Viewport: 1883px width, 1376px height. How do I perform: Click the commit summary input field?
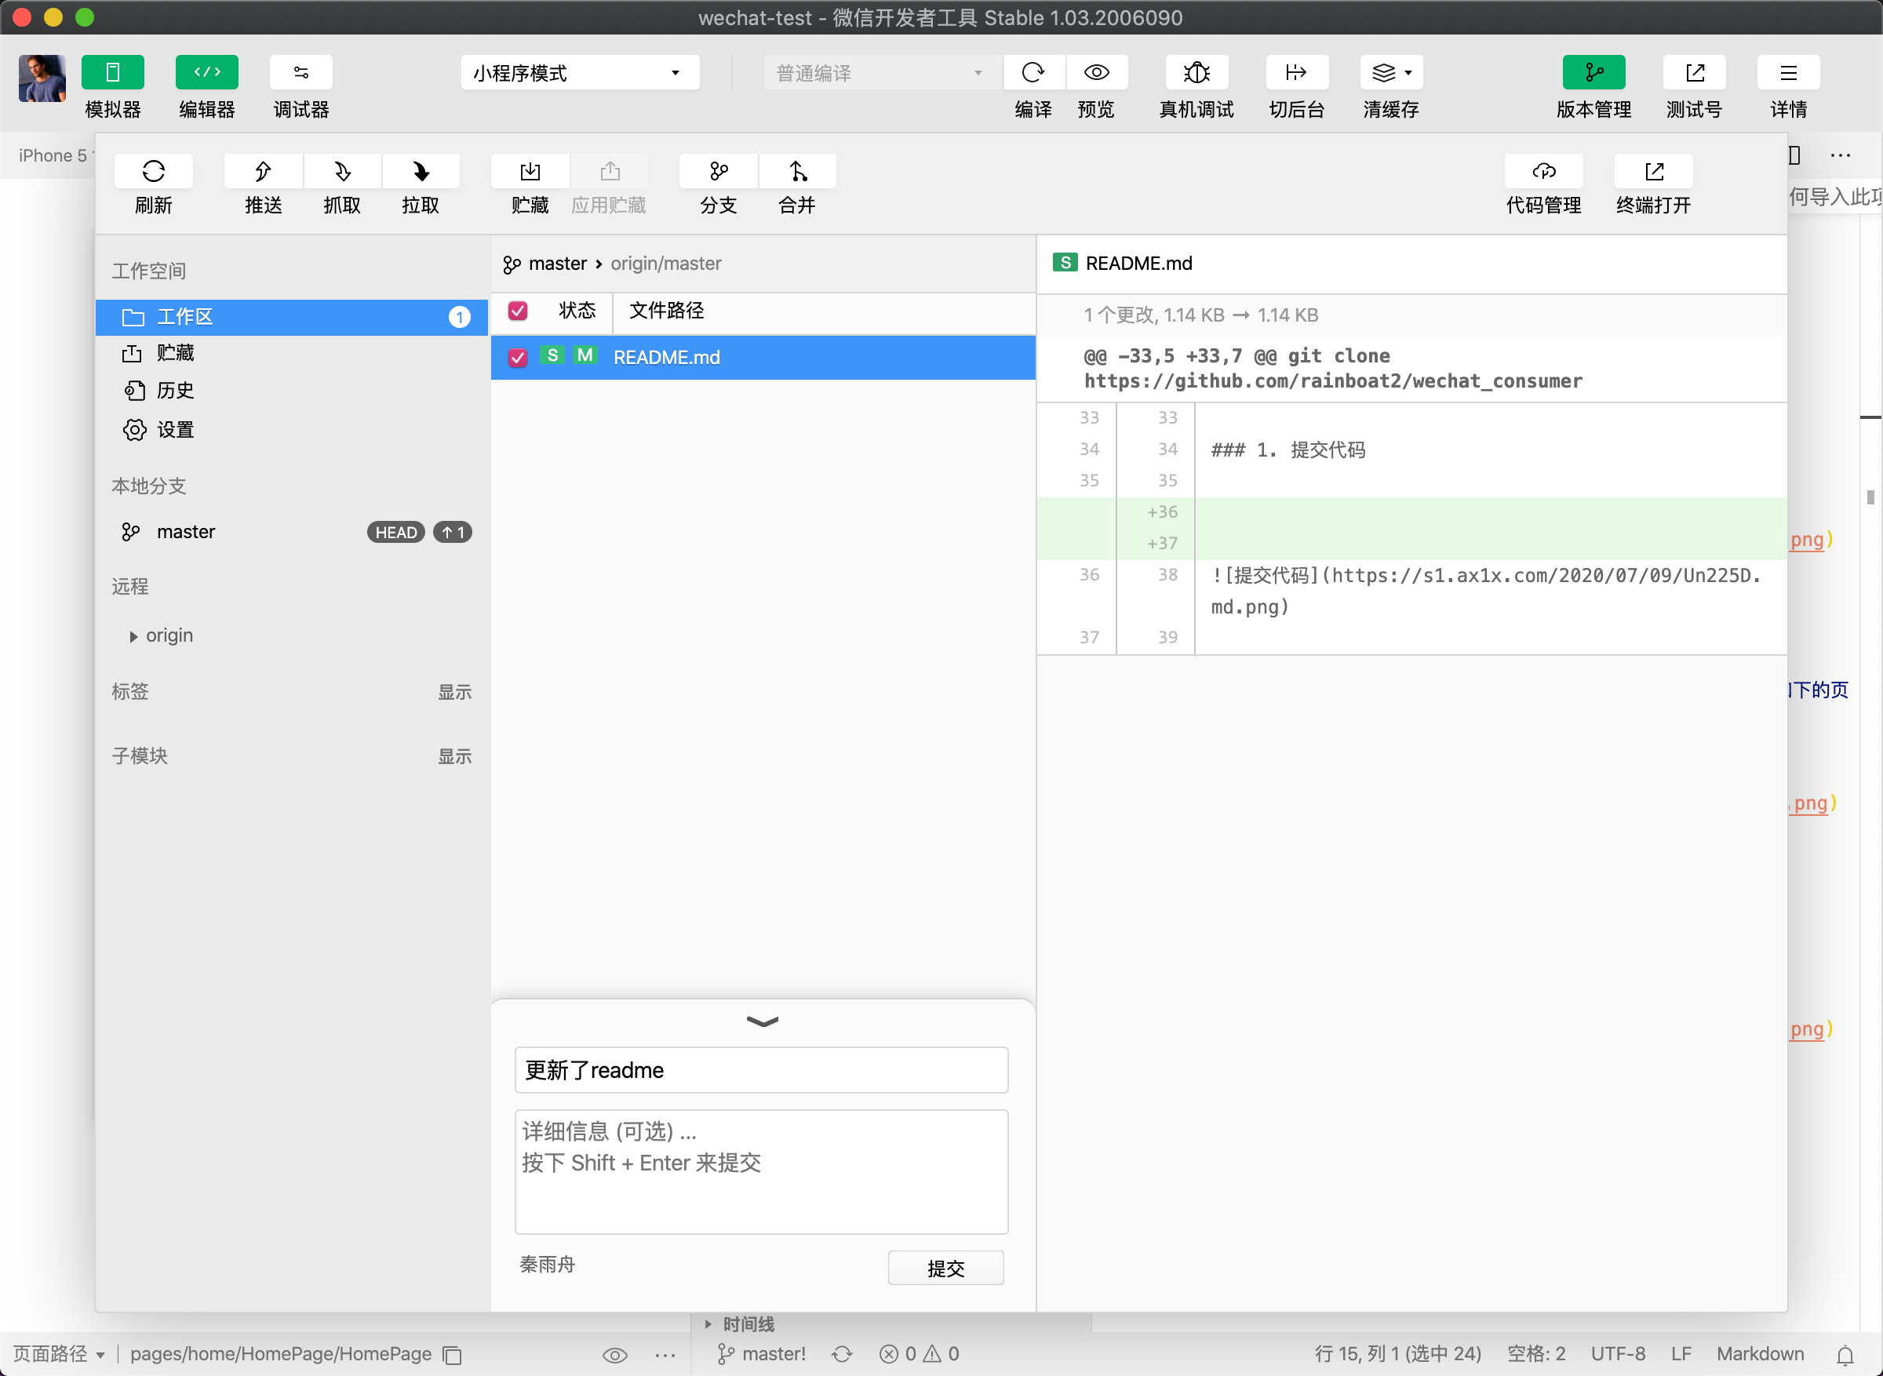click(762, 1070)
